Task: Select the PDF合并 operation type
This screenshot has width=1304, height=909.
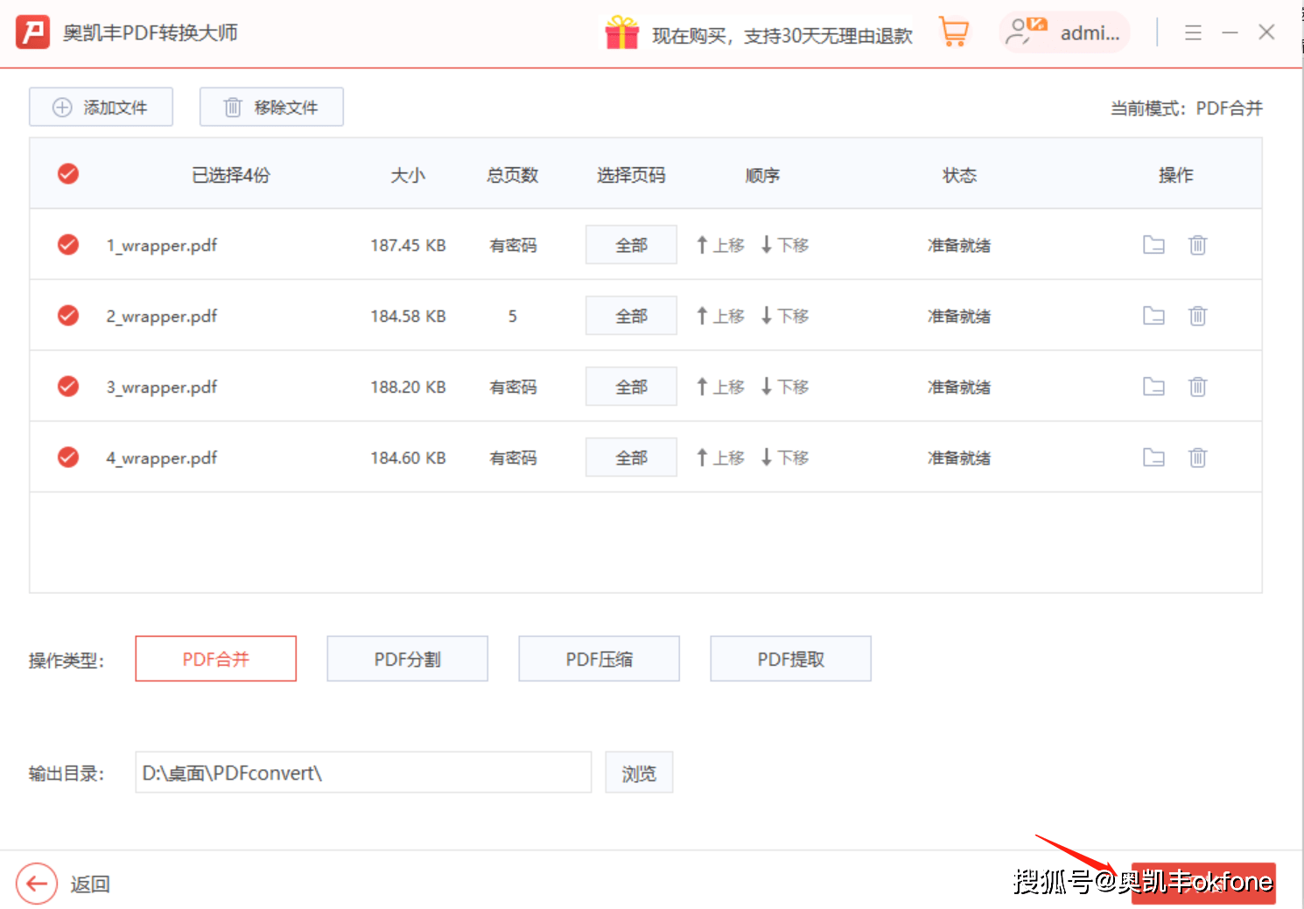Action: (x=215, y=659)
